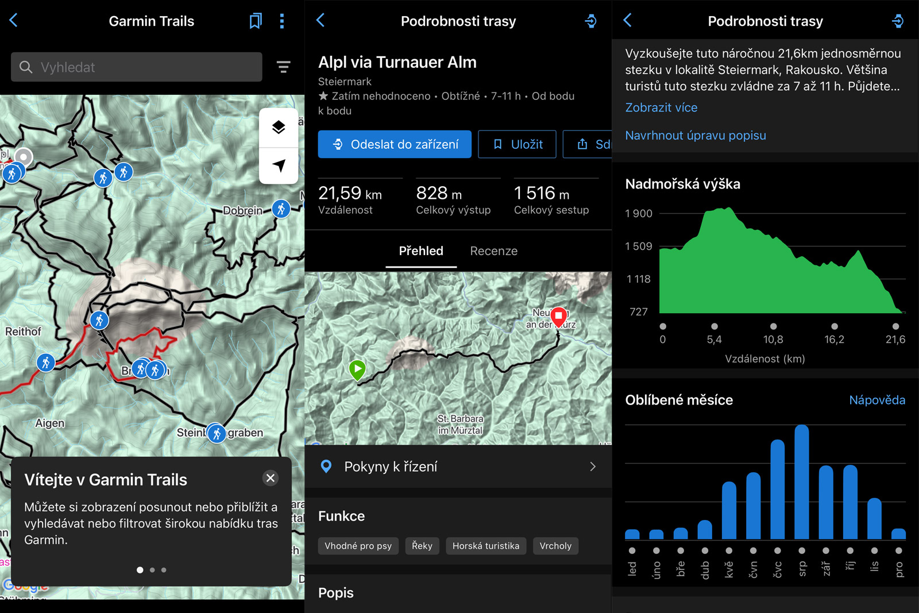Open Nápověda for popular months
This screenshot has width=919, height=613.
point(877,400)
